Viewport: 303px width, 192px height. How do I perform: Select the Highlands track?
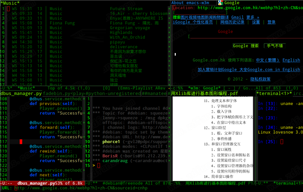(x=121, y=32)
